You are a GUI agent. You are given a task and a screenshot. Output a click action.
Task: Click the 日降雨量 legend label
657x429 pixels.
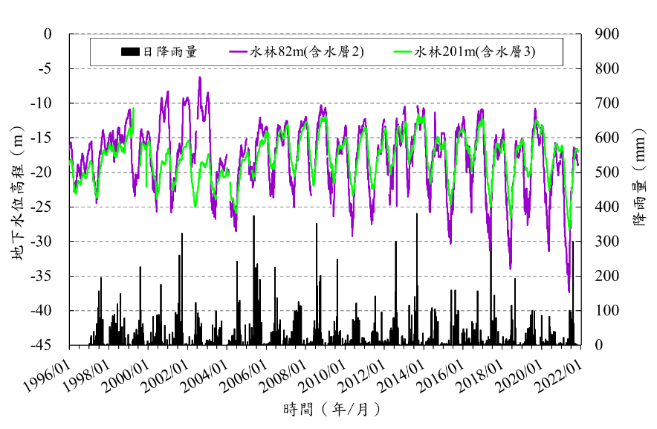click(x=170, y=52)
